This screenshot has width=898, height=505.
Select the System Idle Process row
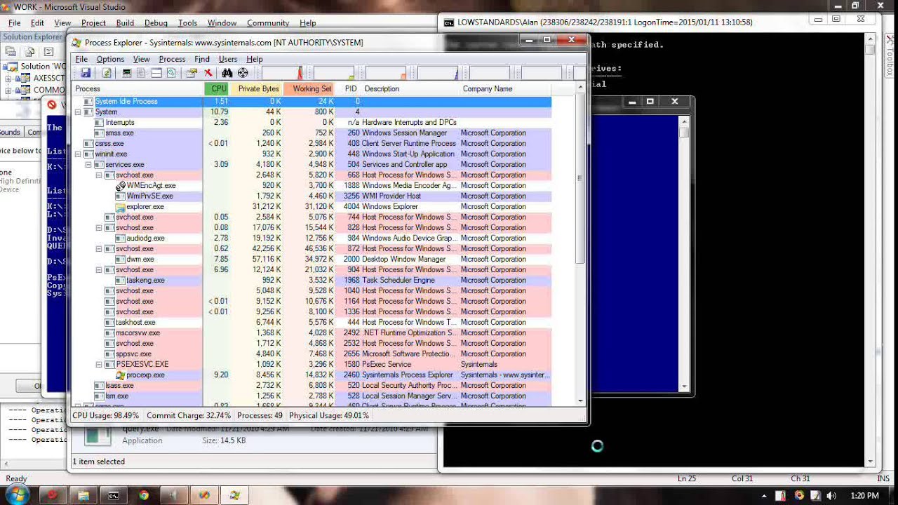pyautogui.click(x=312, y=102)
